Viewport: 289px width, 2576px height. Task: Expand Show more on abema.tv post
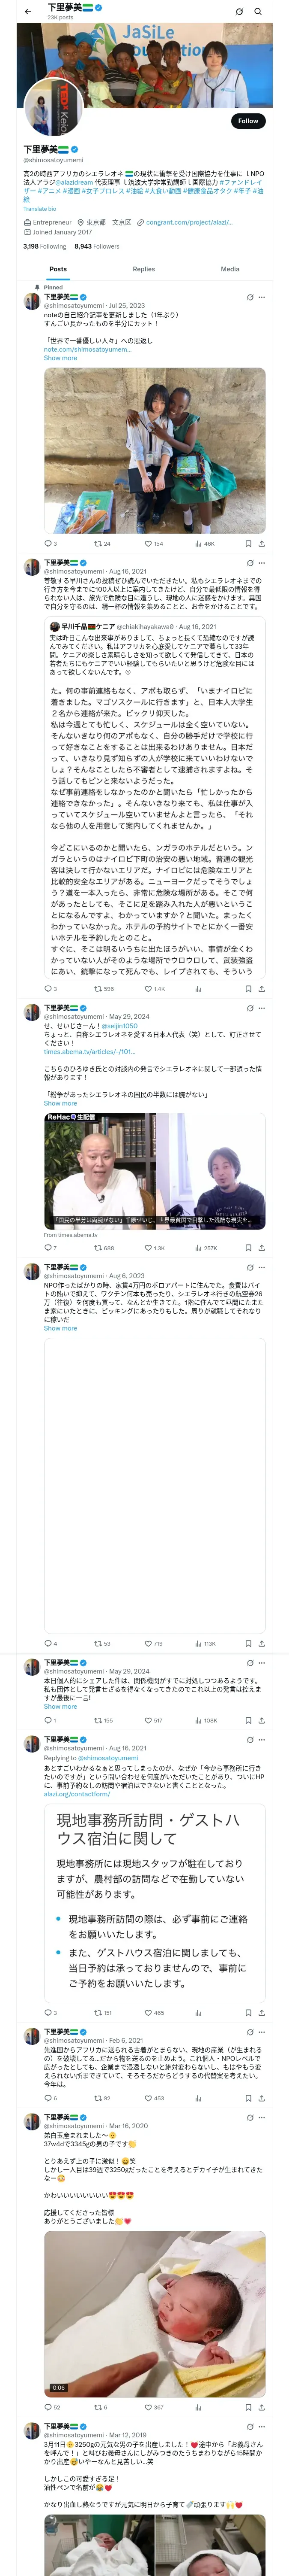(x=60, y=1103)
